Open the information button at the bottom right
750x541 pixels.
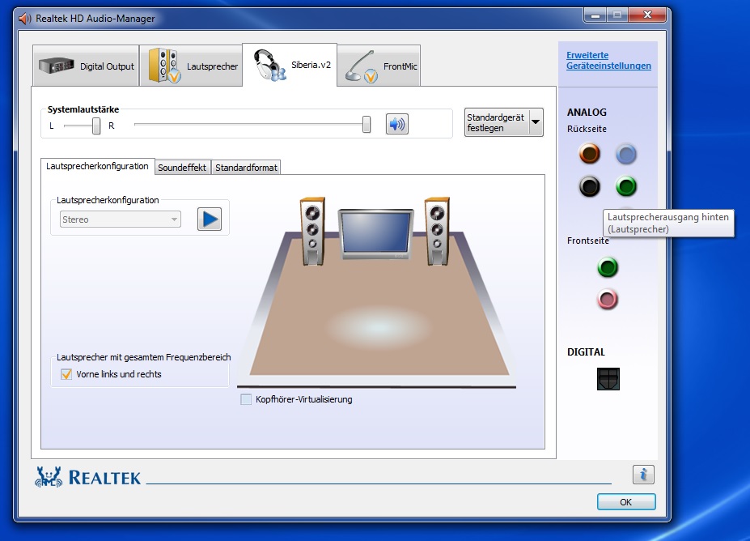click(643, 475)
